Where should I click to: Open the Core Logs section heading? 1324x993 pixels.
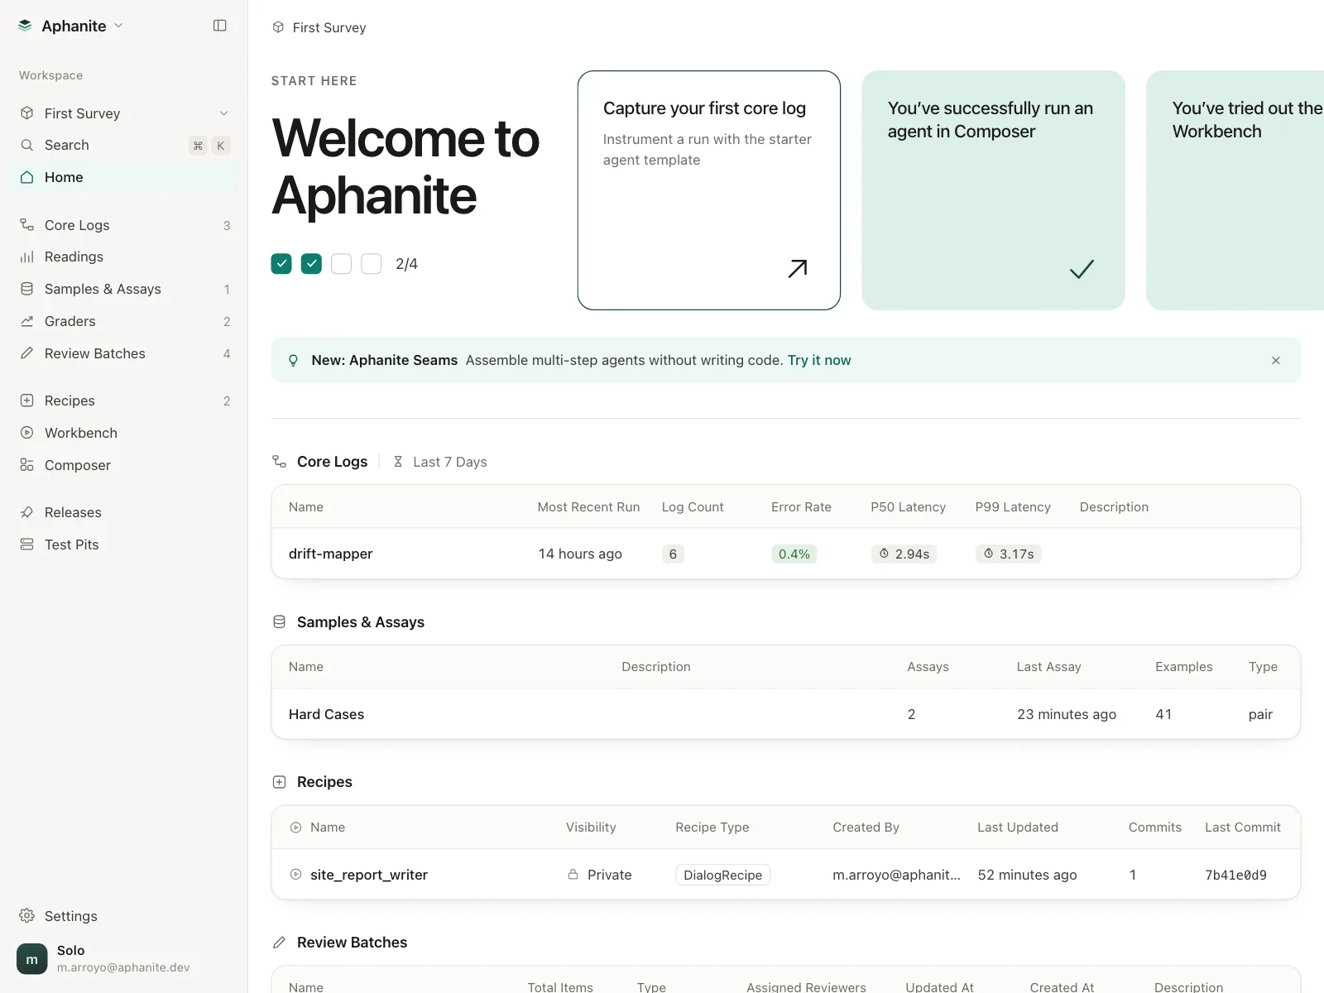[x=332, y=462]
